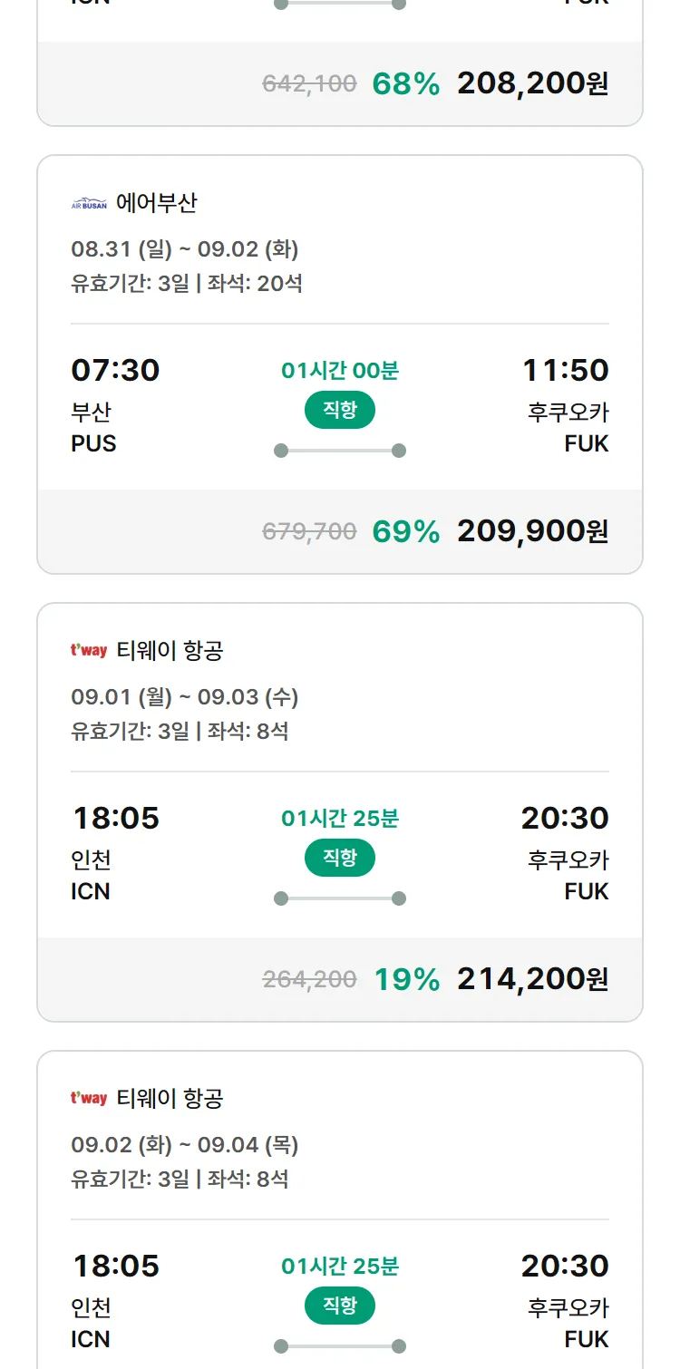The height and width of the screenshot is (1369, 680).
Task: Click the 19% discount label
Action: coord(407,979)
